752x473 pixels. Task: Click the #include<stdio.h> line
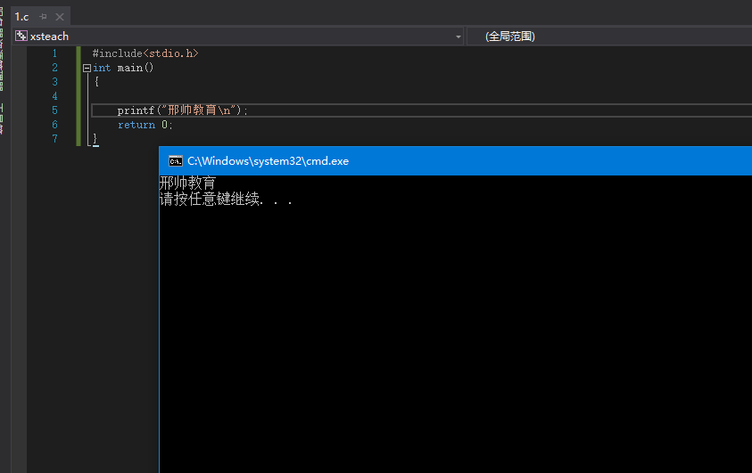[x=145, y=53]
